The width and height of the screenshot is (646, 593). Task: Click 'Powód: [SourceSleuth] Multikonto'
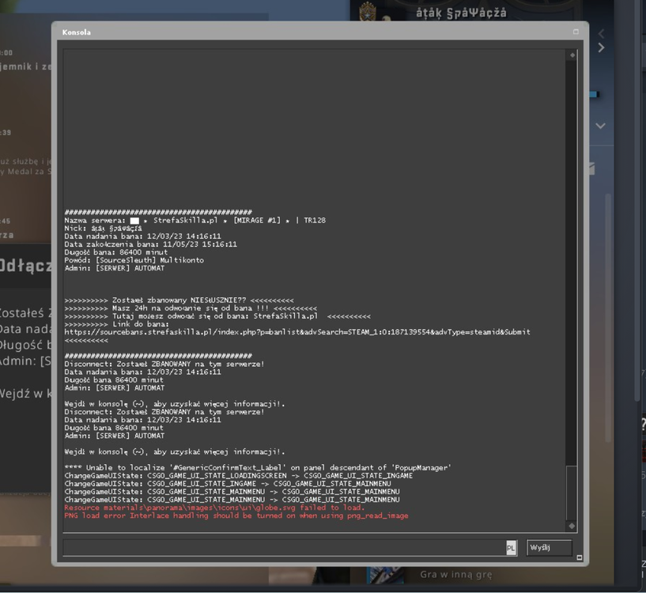pyautogui.click(x=134, y=260)
